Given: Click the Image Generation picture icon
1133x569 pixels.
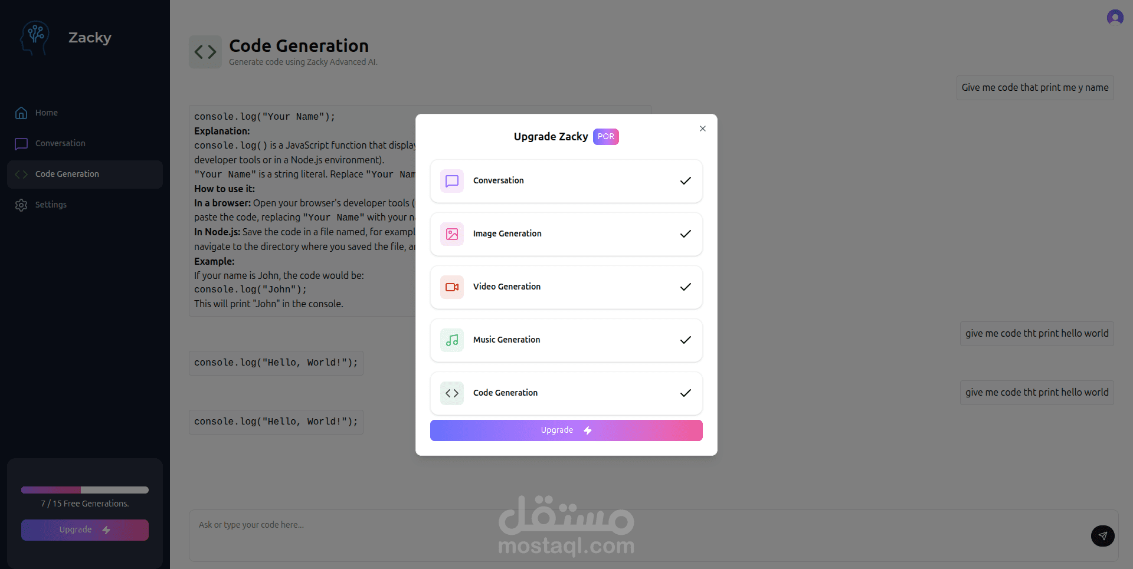Looking at the screenshot, I should [452, 234].
